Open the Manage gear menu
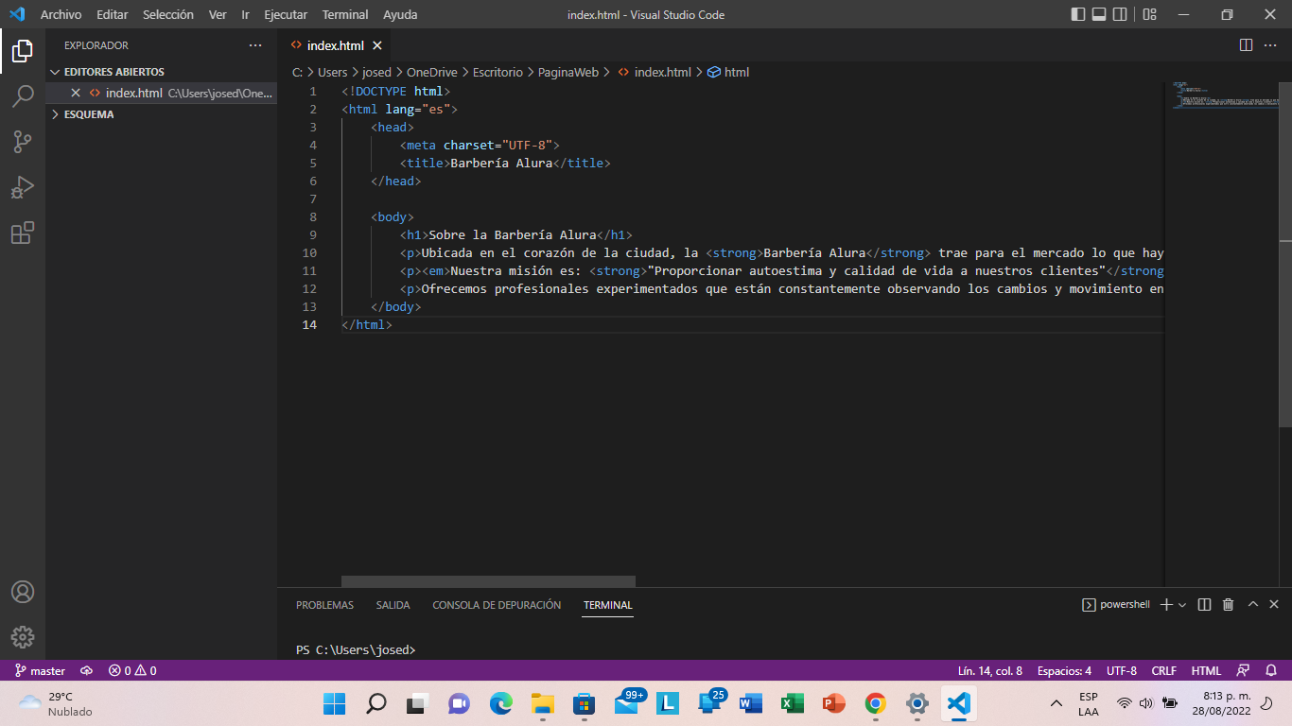Image resolution: width=1292 pixels, height=726 pixels. point(23,637)
